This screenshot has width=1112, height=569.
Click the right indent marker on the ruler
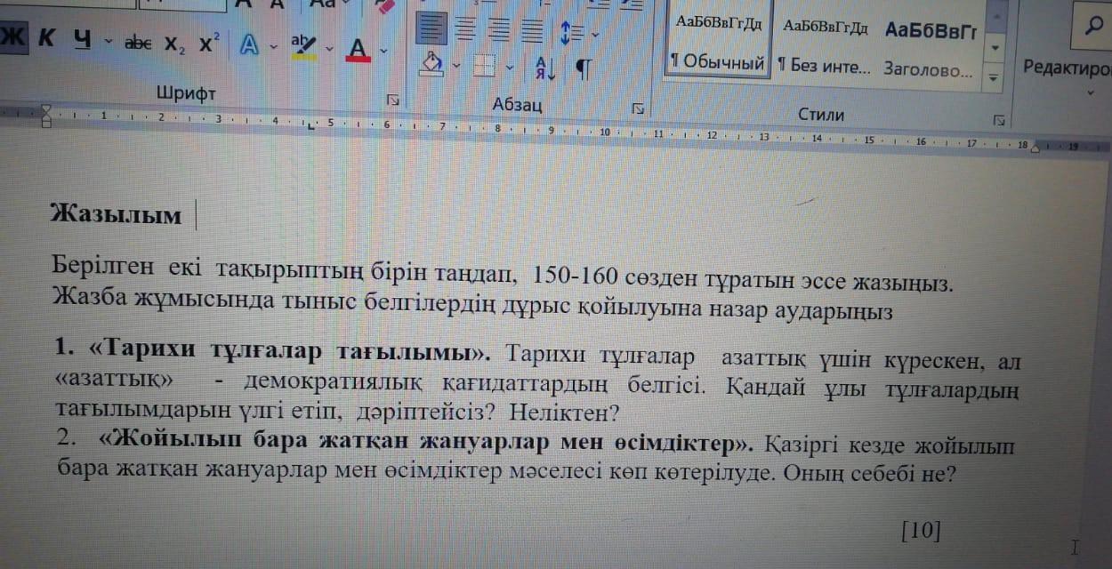1035,148
